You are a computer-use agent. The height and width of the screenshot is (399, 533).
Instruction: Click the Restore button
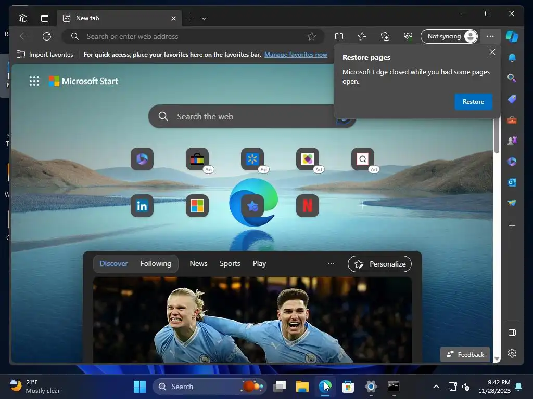click(x=473, y=102)
